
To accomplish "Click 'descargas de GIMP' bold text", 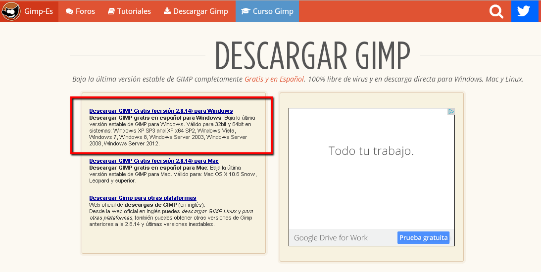I will pos(151,205).
